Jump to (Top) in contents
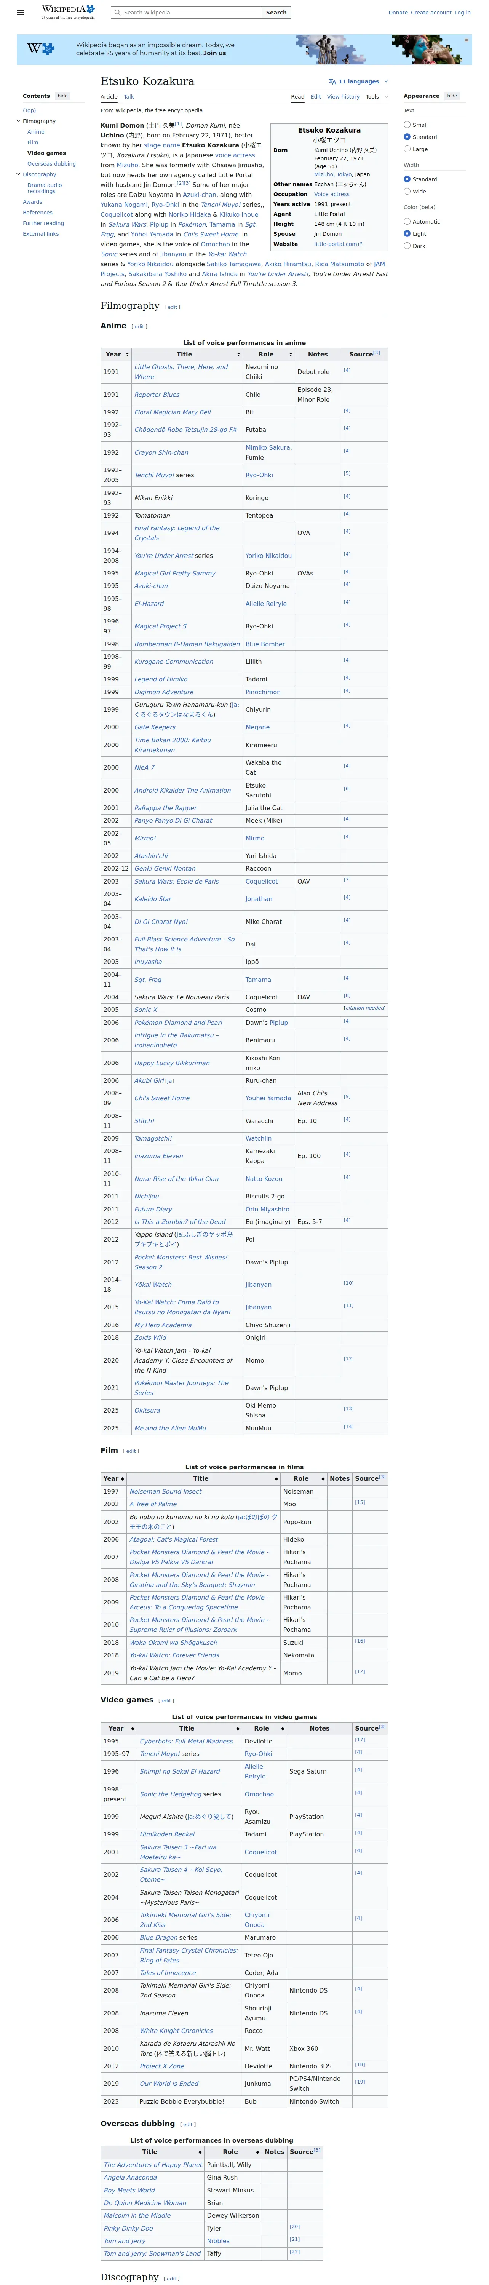 pyautogui.click(x=29, y=110)
